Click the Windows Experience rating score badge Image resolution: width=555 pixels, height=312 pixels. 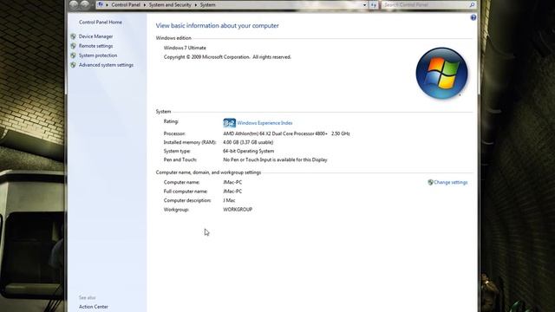click(x=229, y=123)
